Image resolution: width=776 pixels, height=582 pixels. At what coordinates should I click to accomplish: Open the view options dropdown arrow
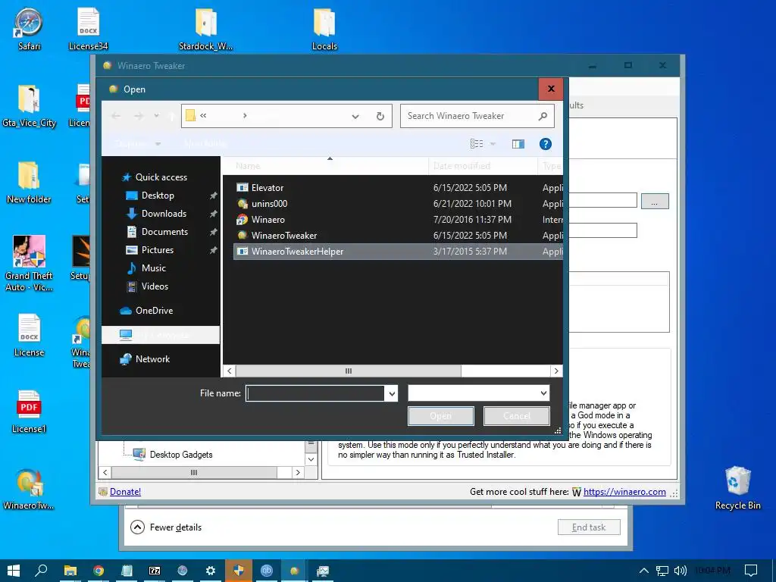click(493, 144)
